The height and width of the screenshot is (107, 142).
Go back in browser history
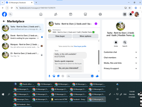[x=3, y=8]
